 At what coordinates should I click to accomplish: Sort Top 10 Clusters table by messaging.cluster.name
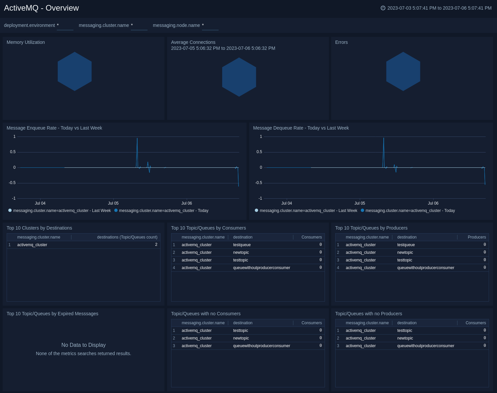click(39, 237)
